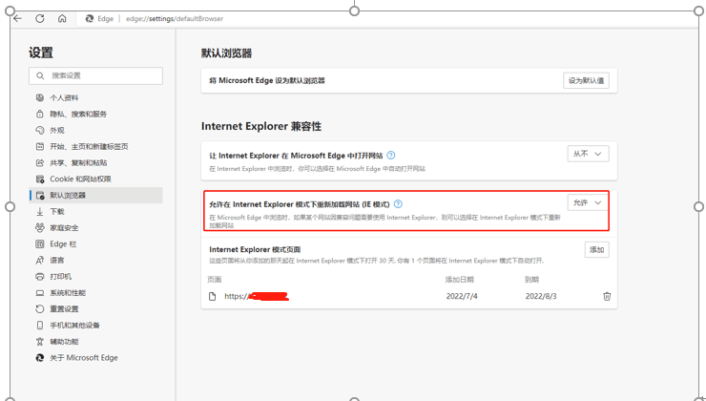
Task: Click the printer icon beside 打印机
Action: [x=40, y=276]
